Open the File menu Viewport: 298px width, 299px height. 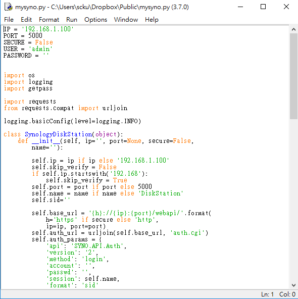tap(9, 20)
